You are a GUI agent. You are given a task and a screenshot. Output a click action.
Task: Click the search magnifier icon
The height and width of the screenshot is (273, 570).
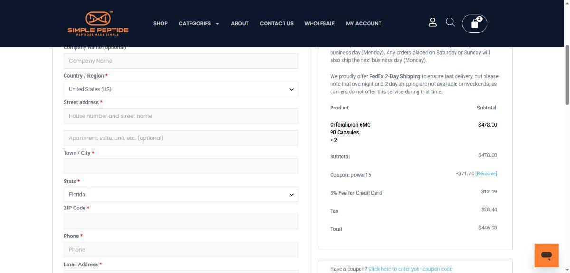(x=450, y=22)
